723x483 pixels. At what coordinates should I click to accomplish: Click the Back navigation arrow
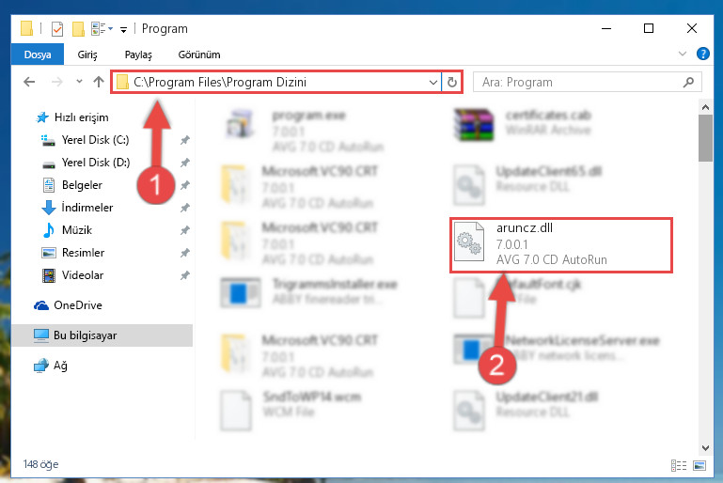[x=29, y=82]
